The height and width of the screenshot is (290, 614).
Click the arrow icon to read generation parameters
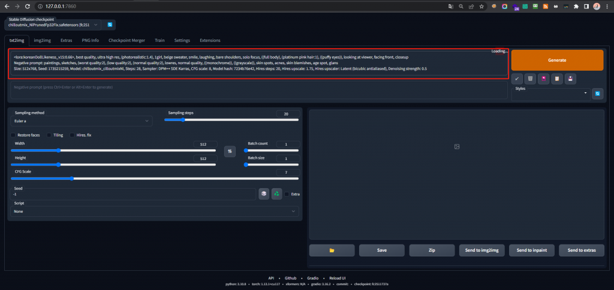[517, 78]
